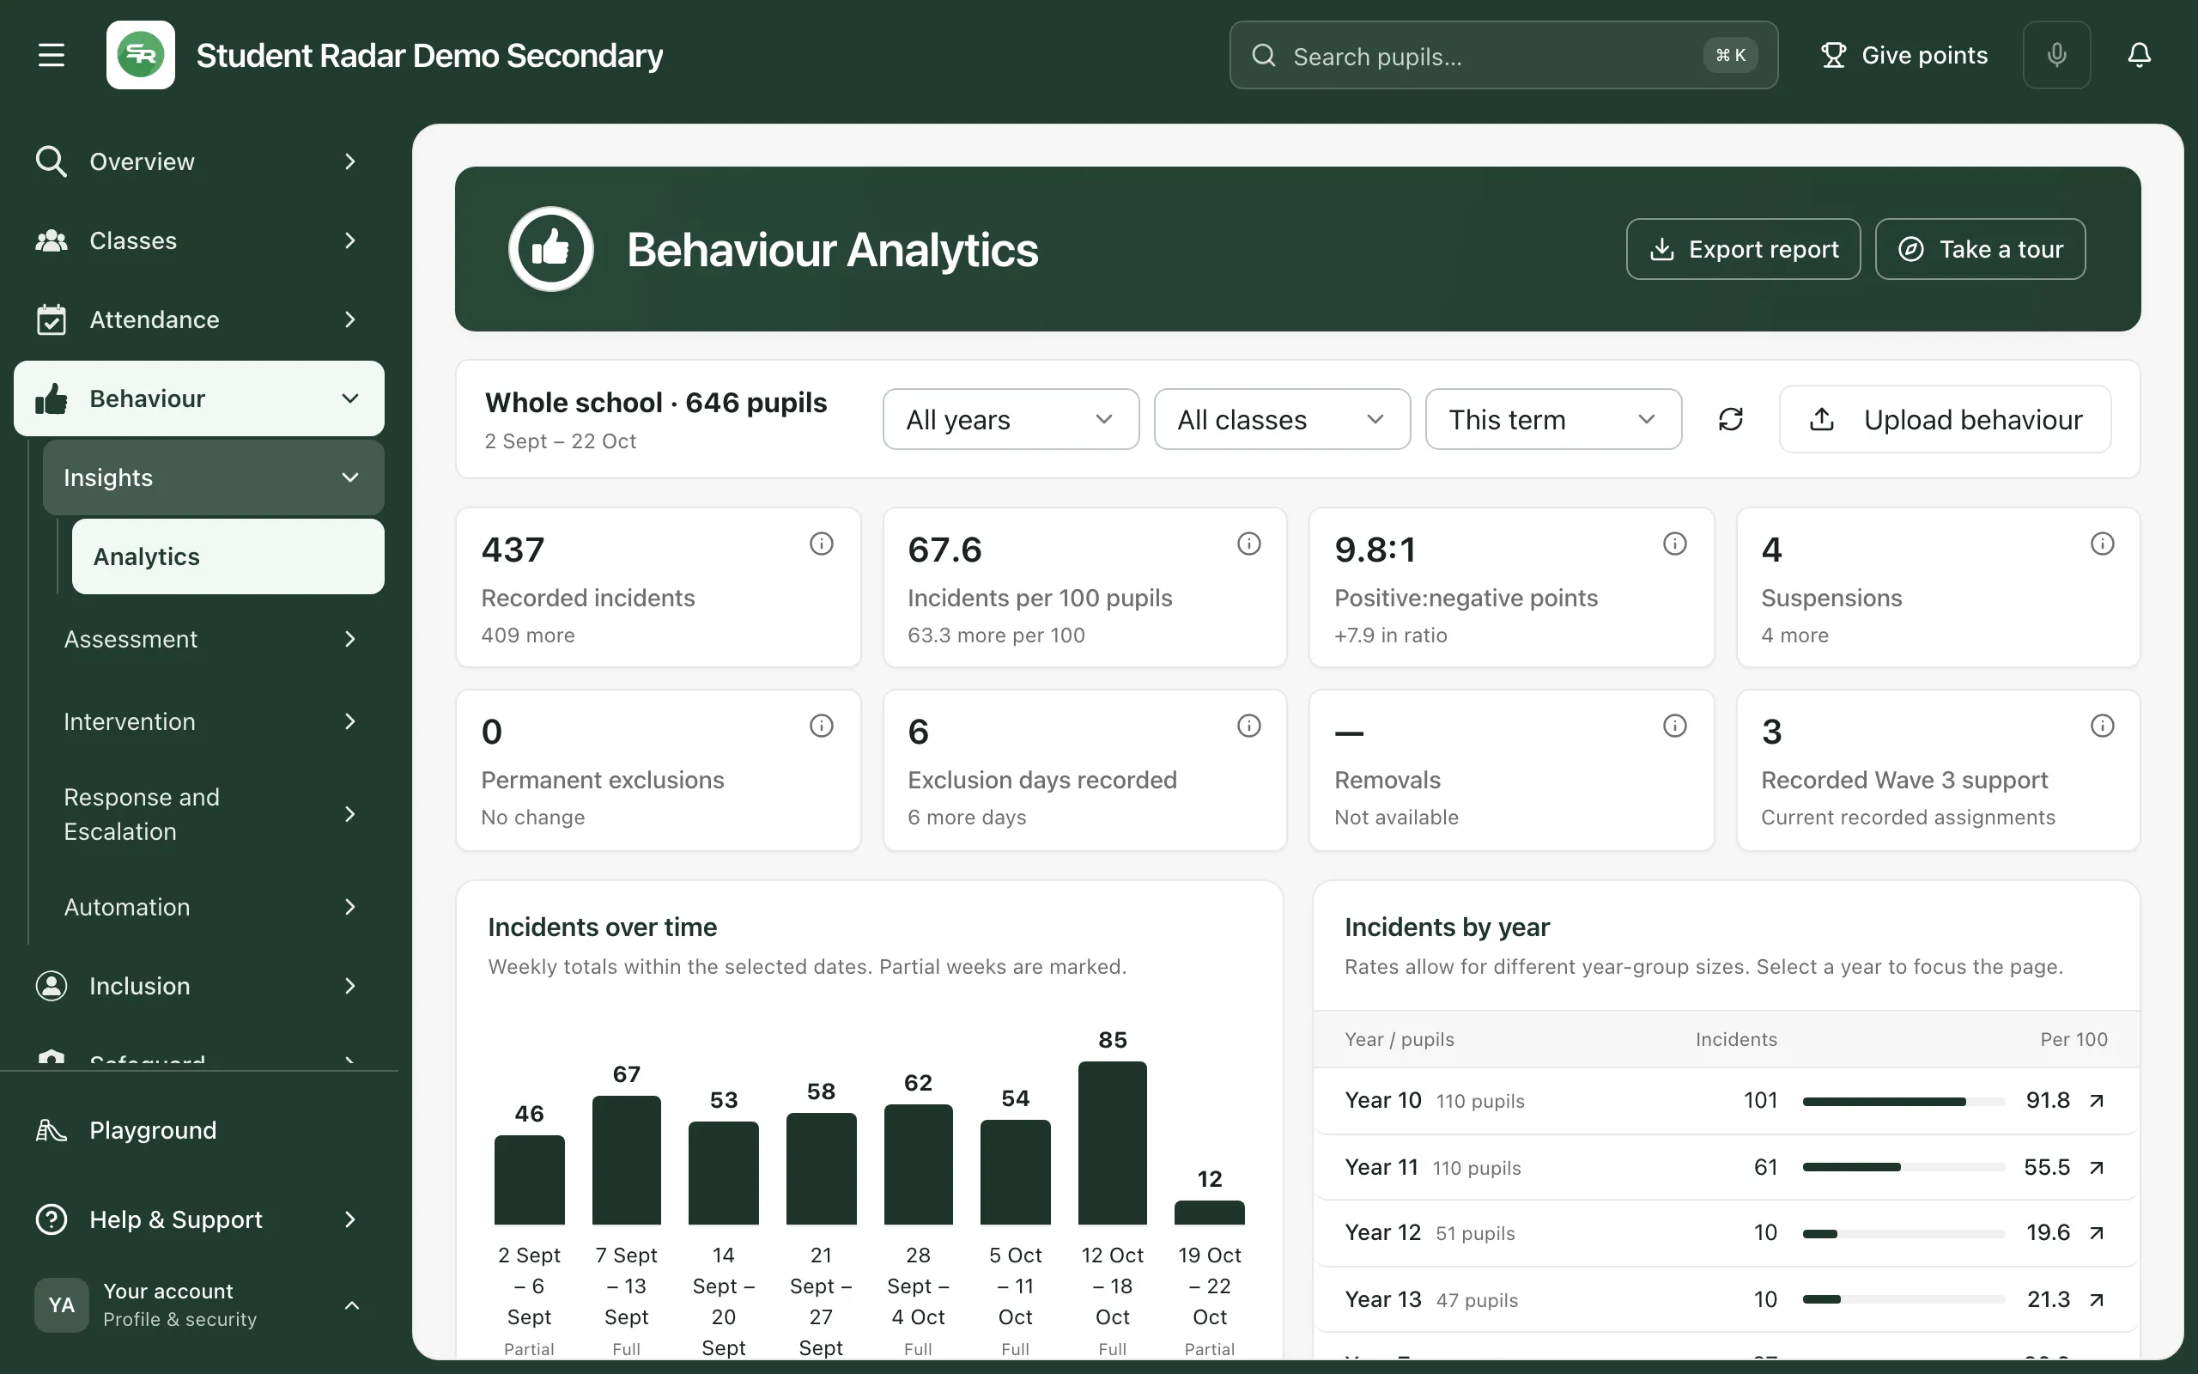Image resolution: width=2198 pixels, height=1374 pixels.
Task: Expand the Intervention submenu
Action: point(214,721)
